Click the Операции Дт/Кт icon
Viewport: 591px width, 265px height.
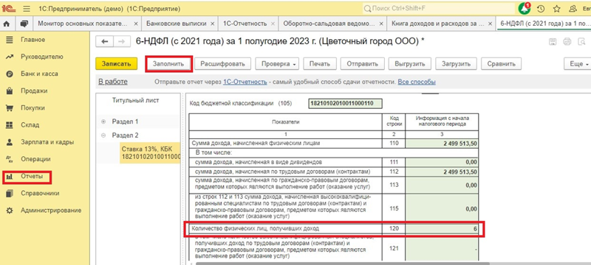pos(10,159)
